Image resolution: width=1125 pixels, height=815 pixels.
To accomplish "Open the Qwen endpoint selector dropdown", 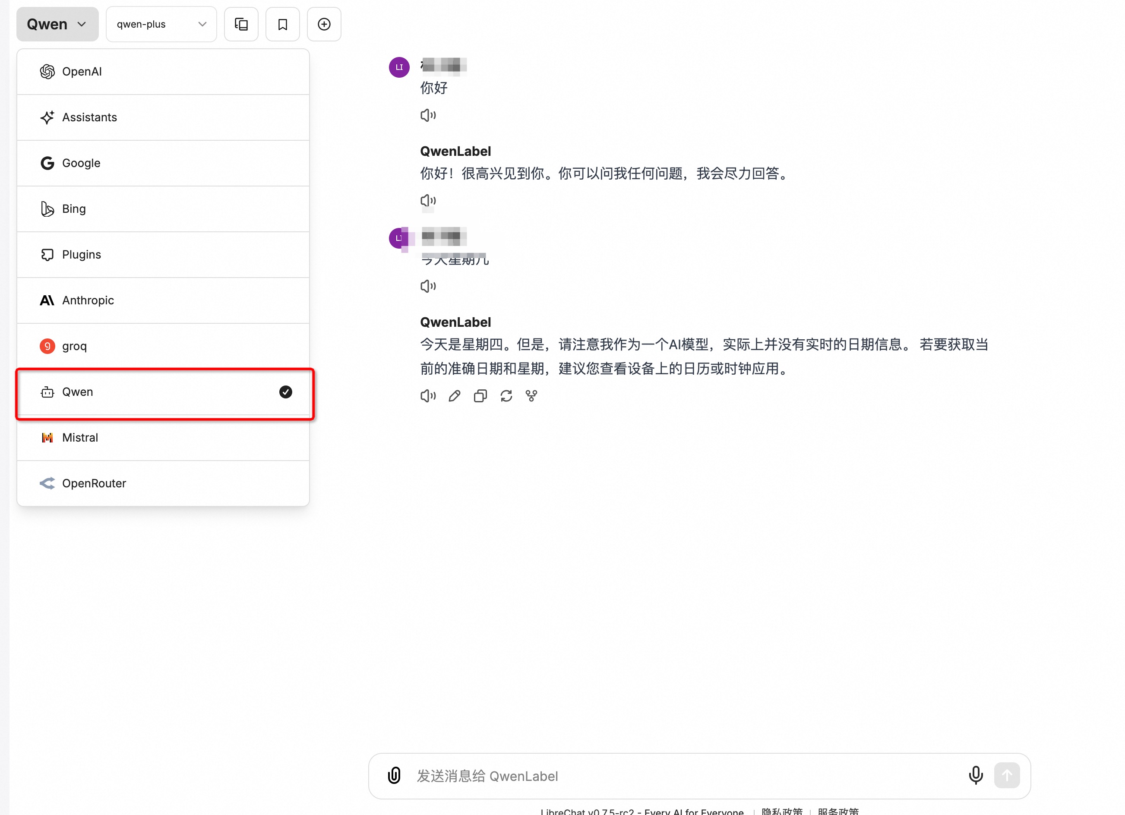I will [57, 24].
